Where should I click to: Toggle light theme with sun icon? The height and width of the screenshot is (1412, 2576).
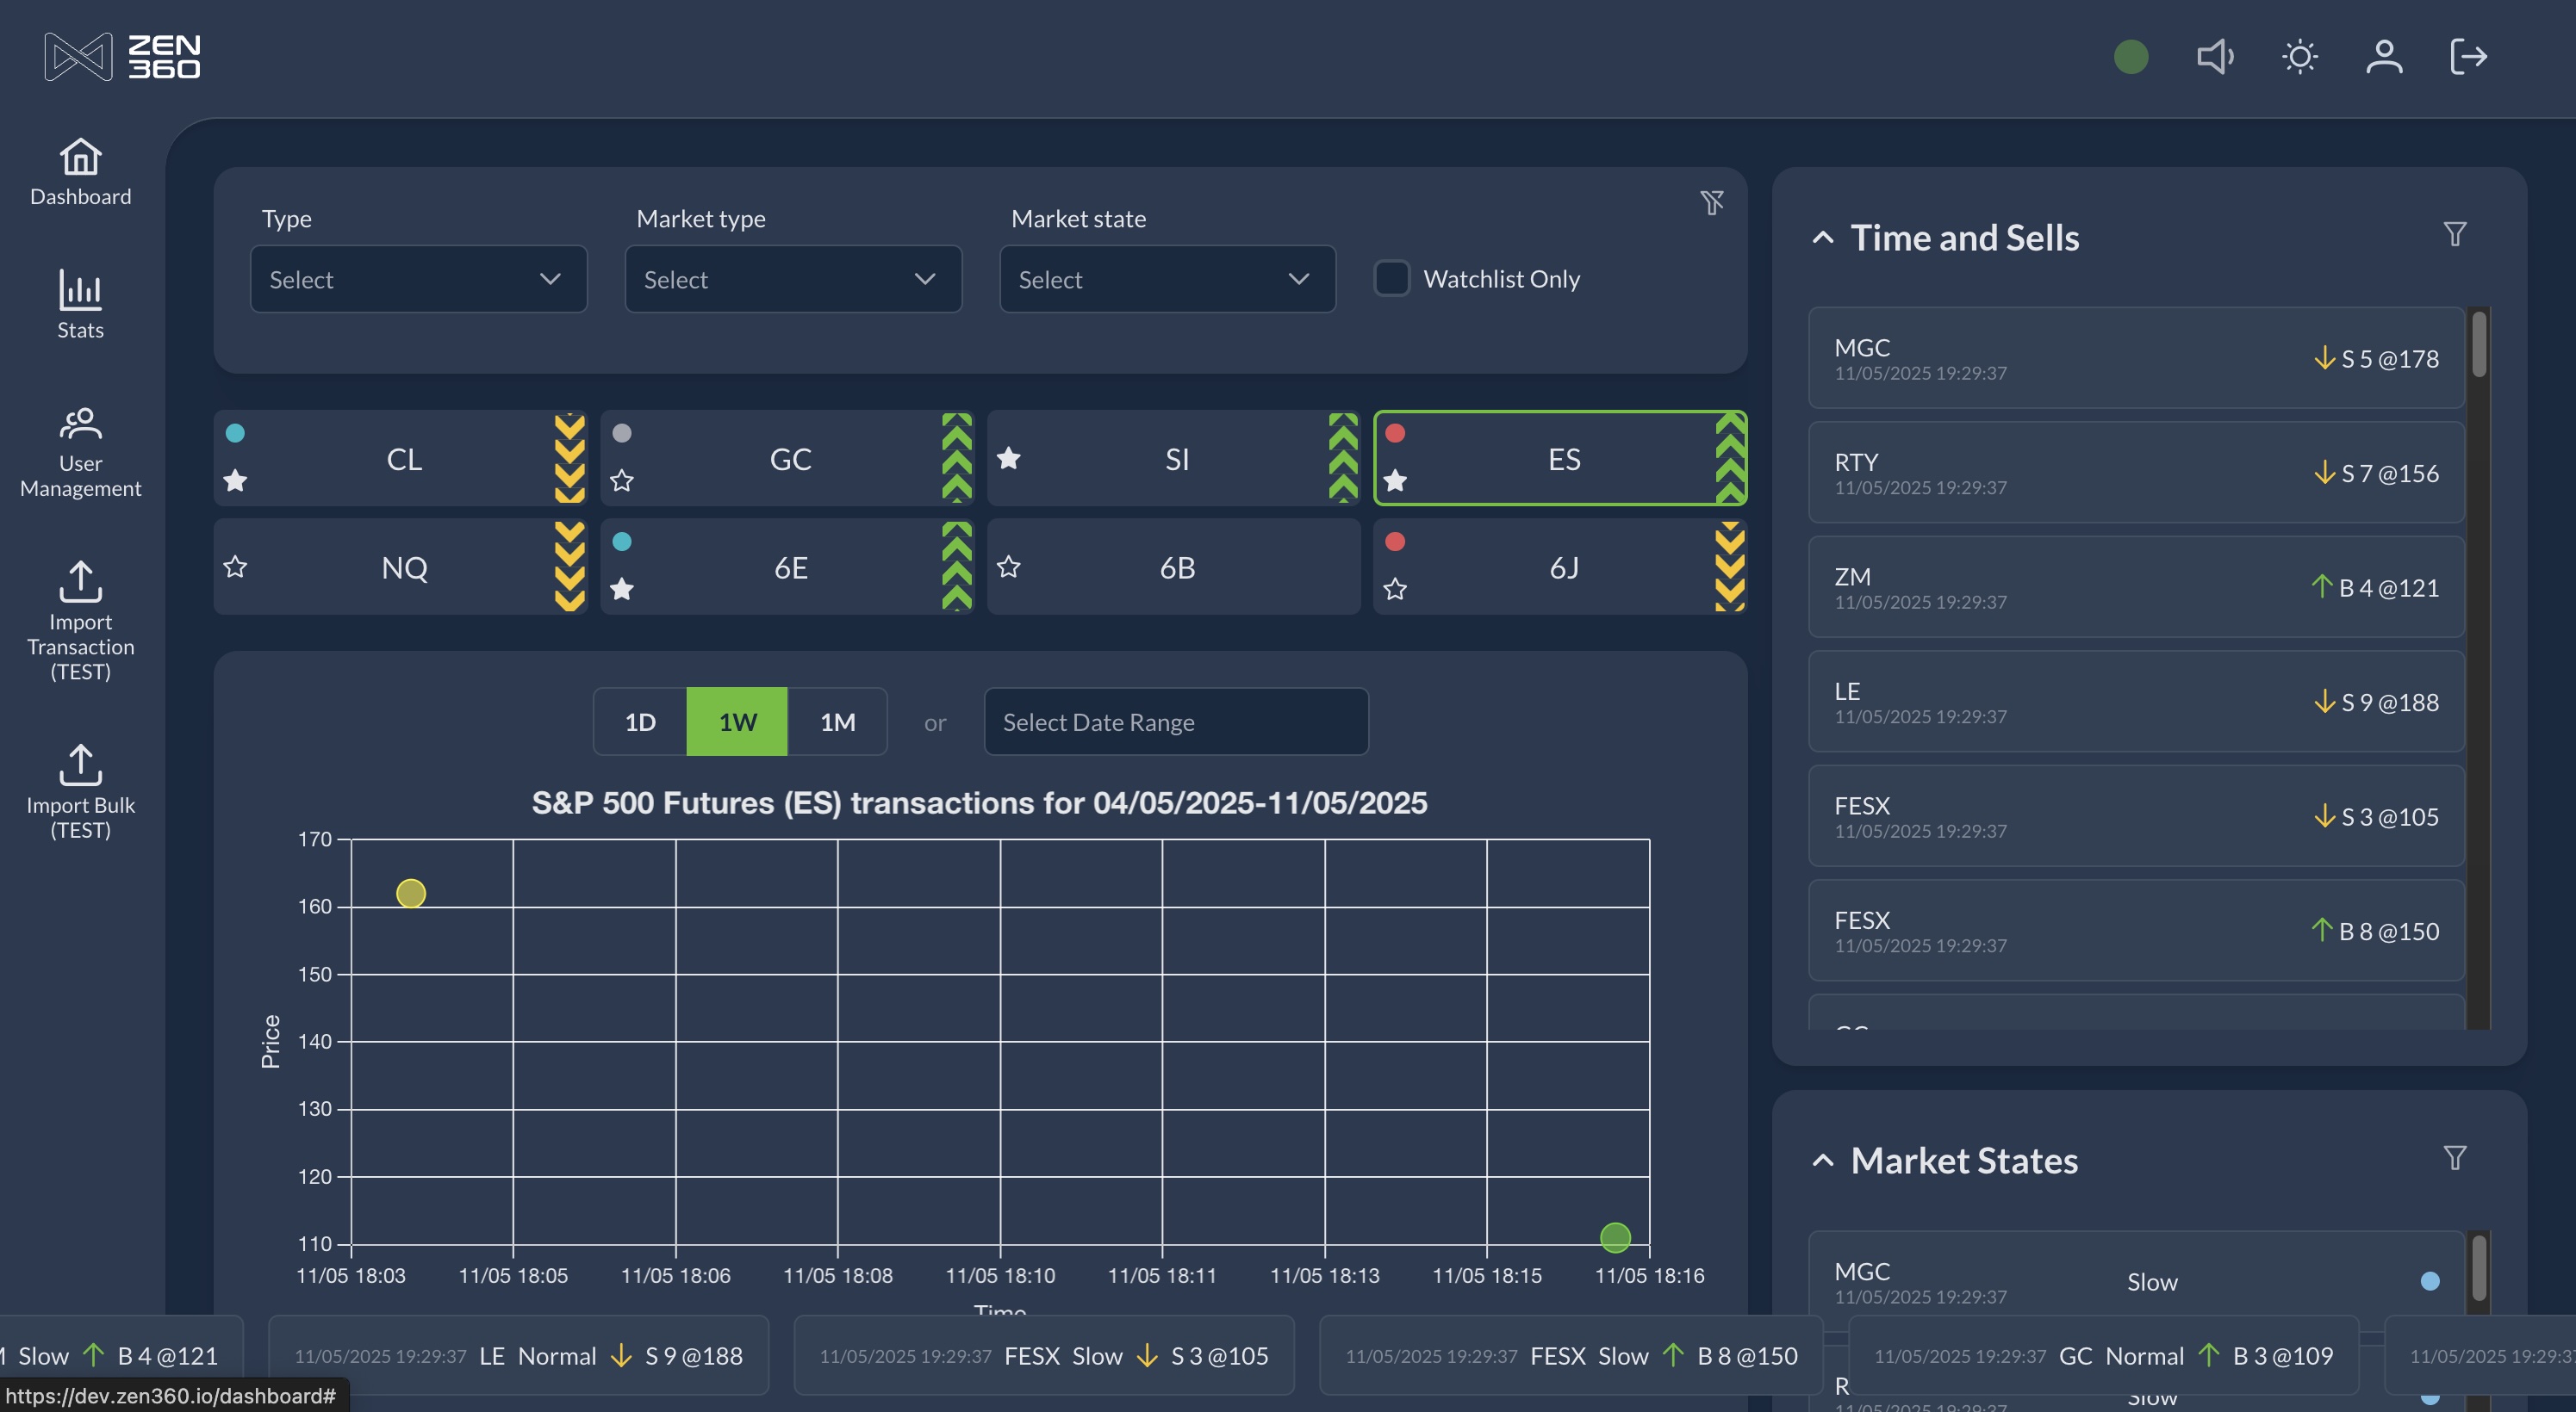2299,56
